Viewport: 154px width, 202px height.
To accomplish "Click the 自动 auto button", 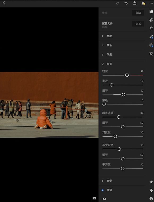I will point(138,13).
